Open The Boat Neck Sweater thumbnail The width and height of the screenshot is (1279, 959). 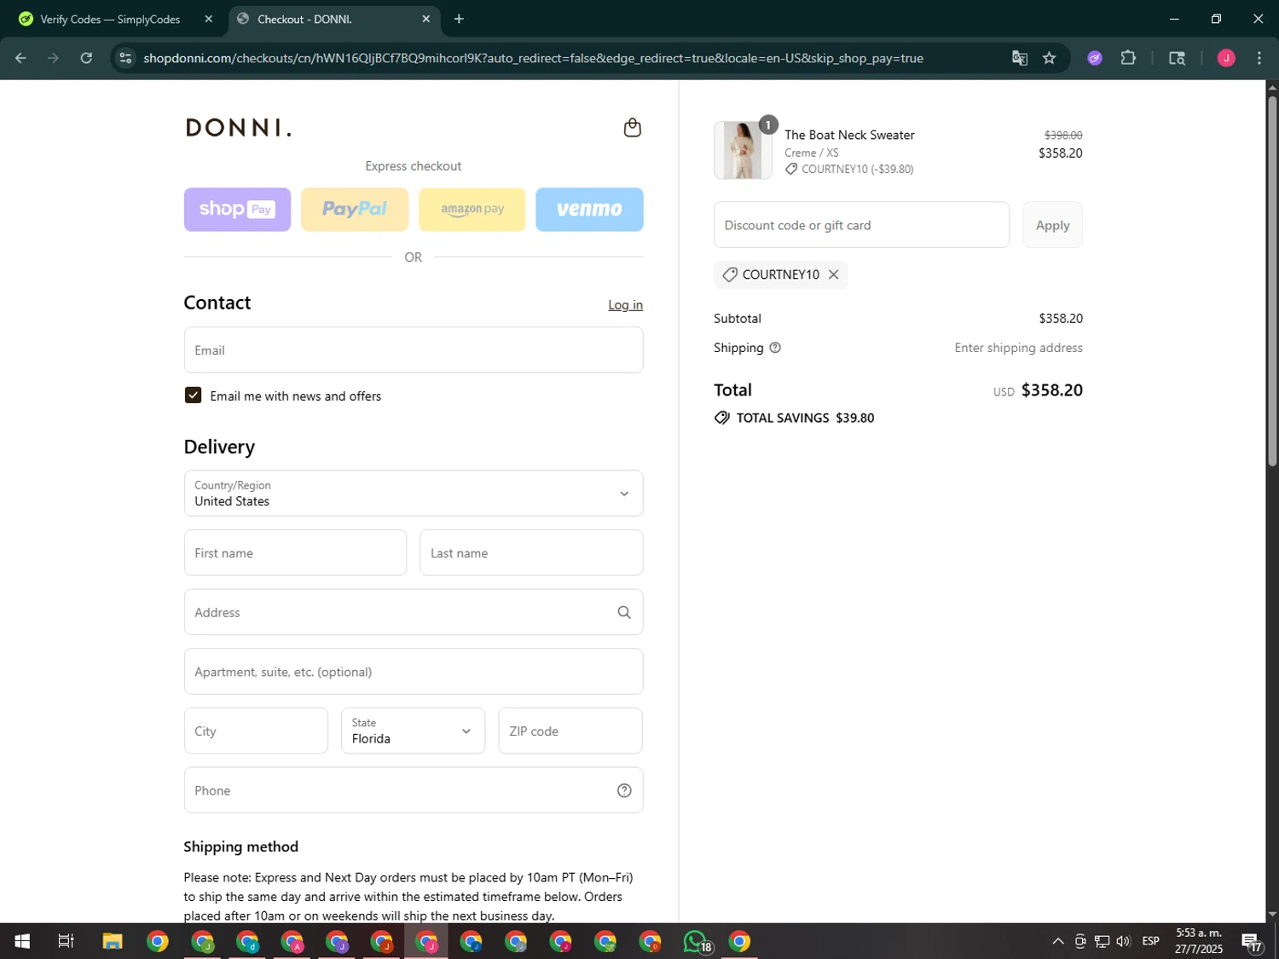coord(743,150)
